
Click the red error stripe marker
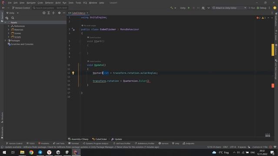click(x=273, y=86)
